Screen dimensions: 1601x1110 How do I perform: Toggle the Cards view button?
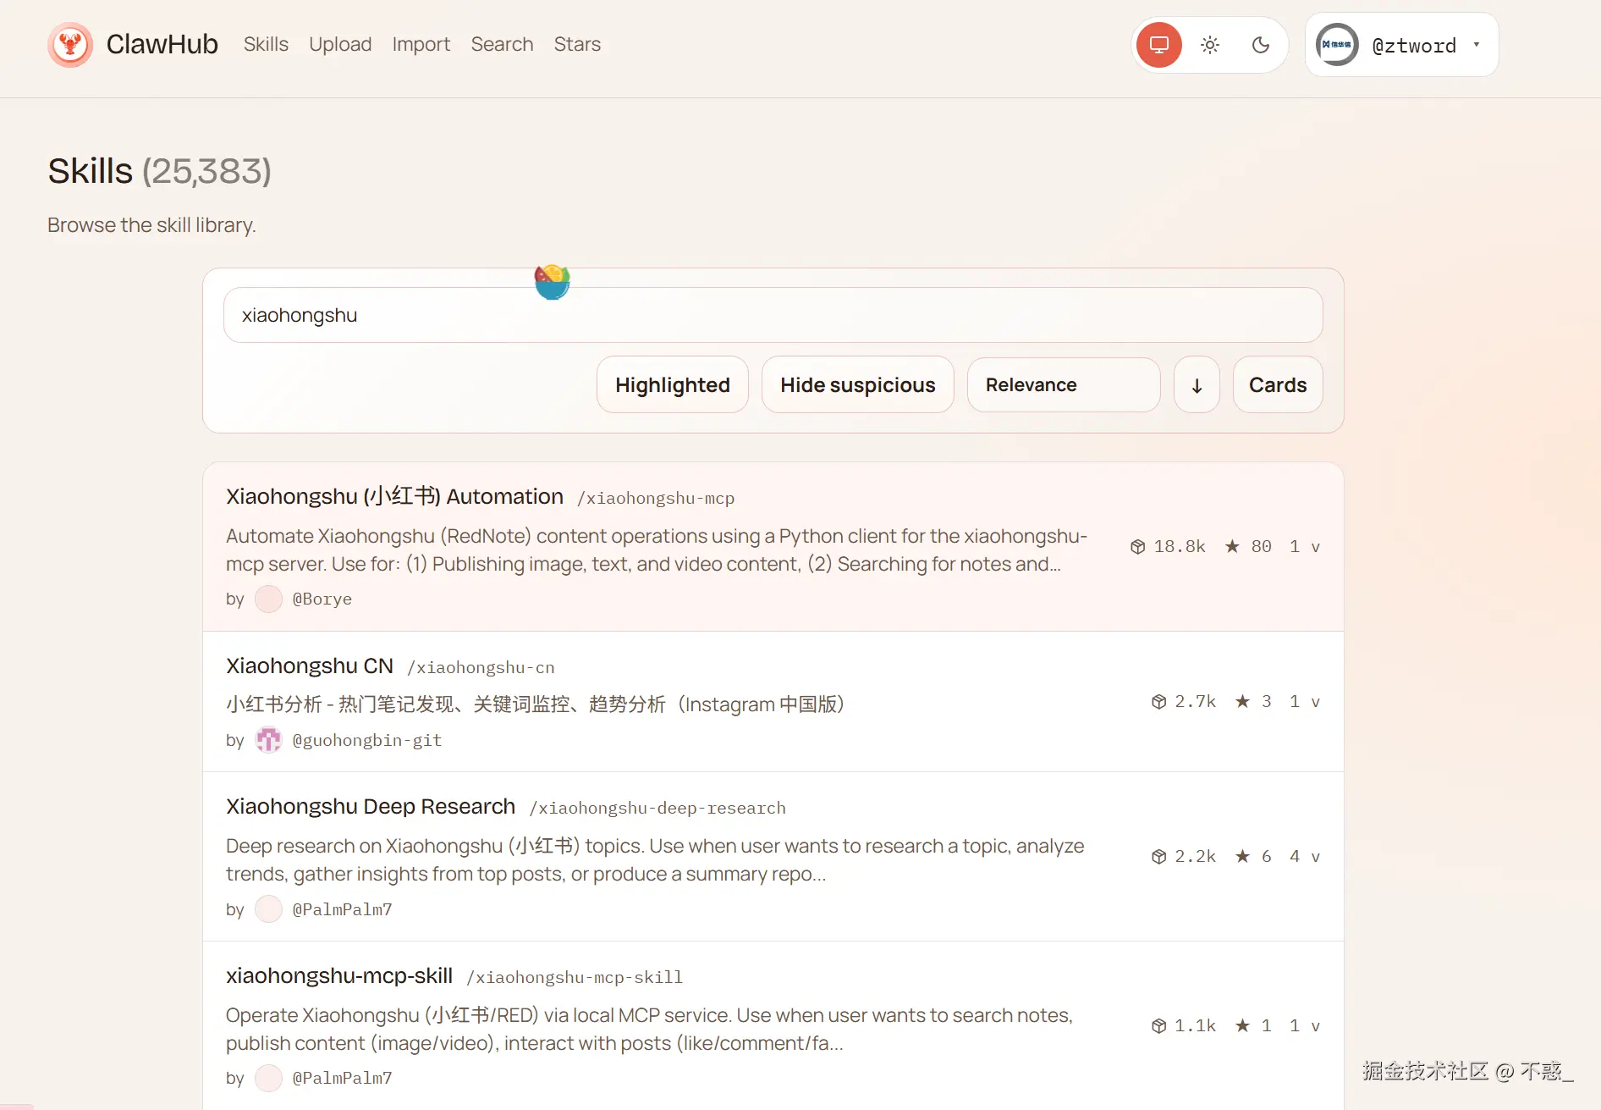[x=1278, y=384]
